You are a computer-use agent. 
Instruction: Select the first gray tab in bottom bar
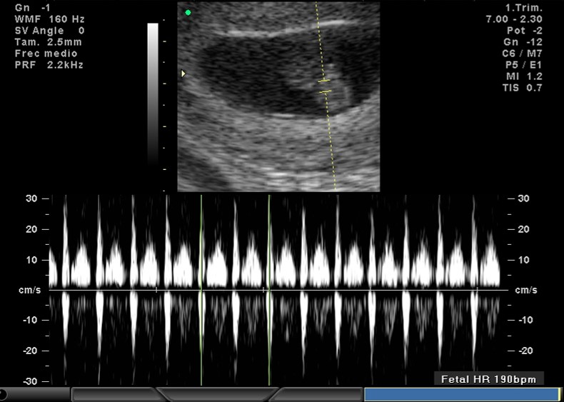(114, 394)
